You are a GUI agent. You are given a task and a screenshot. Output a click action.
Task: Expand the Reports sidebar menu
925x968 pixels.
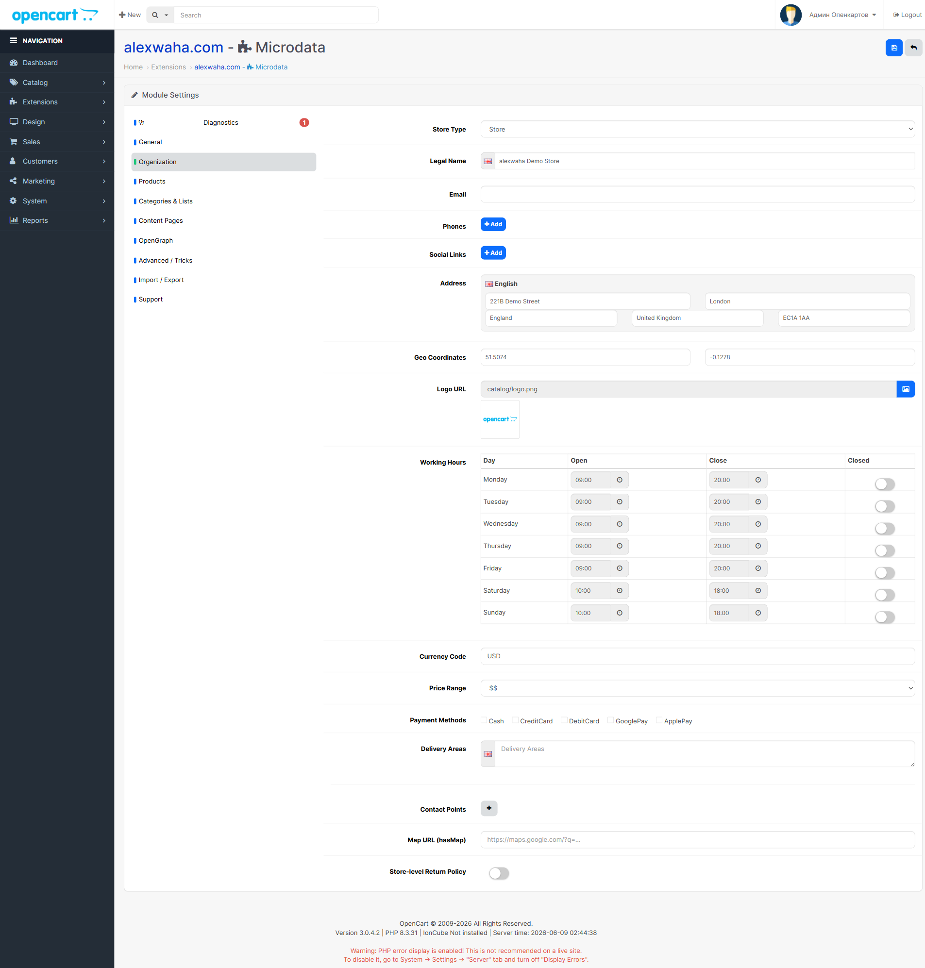coord(57,220)
